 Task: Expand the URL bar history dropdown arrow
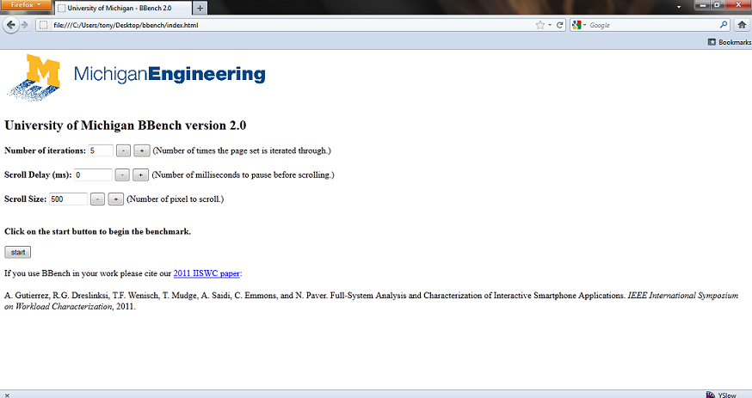[550, 25]
